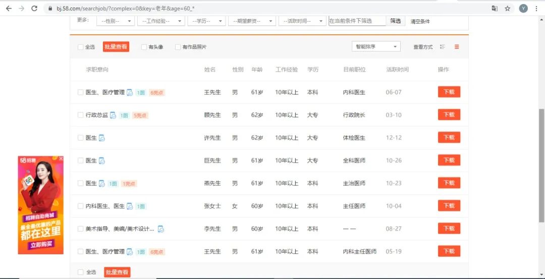Download 顾先生 行政院长 resume
Screen dimensions: 545x279
[449, 115]
